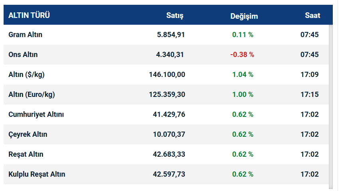340x191 pixels.
Task: Click the 1.04 % change for Altın ($/kg)
Action: pyautogui.click(x=243, y=75)
